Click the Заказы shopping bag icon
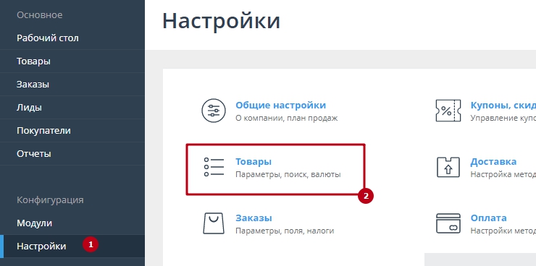This screenshot has height=266, width=536. point(214,223)
